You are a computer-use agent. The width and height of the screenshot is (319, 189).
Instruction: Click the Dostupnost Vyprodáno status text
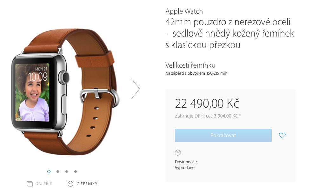pyautogui.click(x=186, y=165)
